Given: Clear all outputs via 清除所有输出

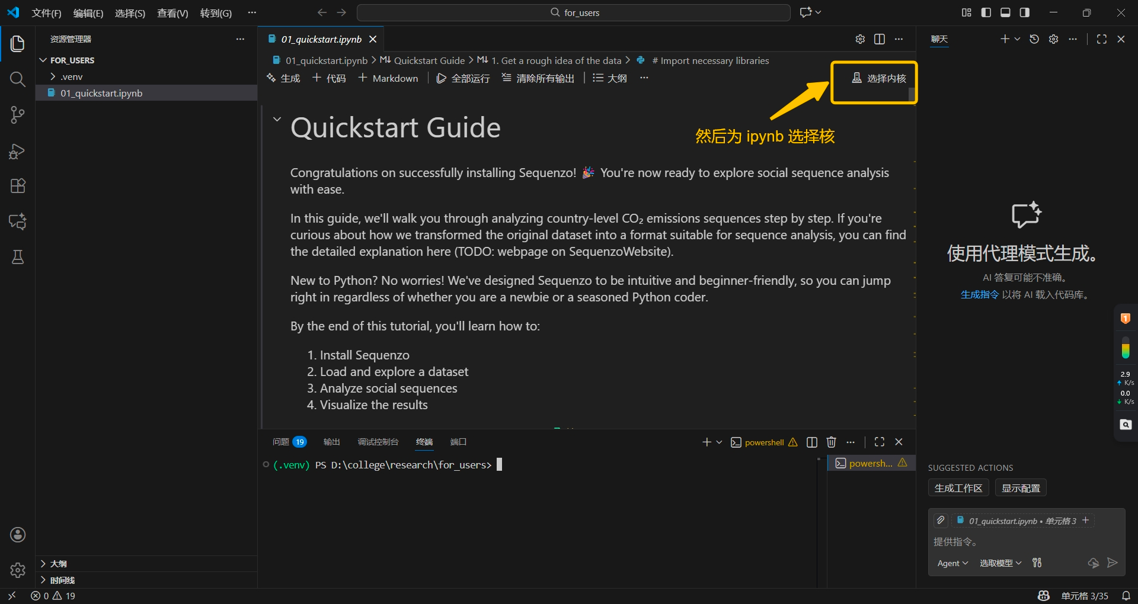Looking at the screenshot, I should (538, 78).
